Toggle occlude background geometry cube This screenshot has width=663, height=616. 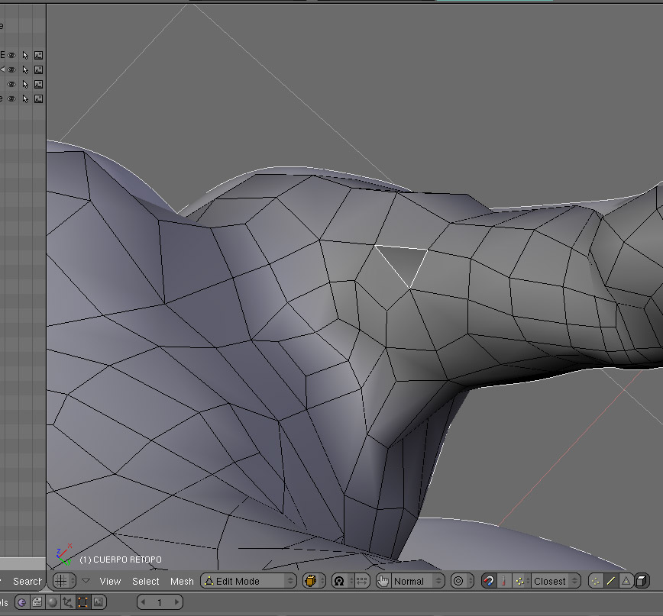tap(642, 581)
